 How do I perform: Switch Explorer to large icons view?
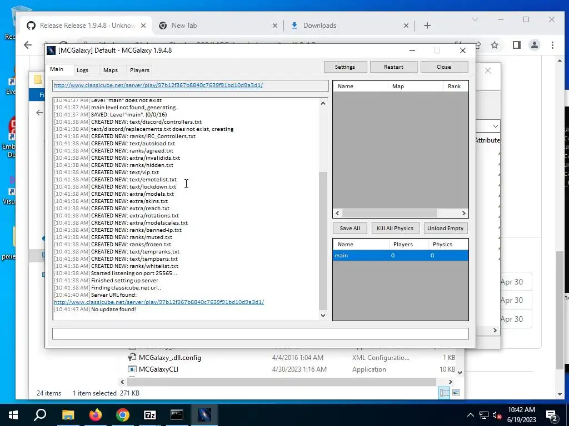coord(456,393)
